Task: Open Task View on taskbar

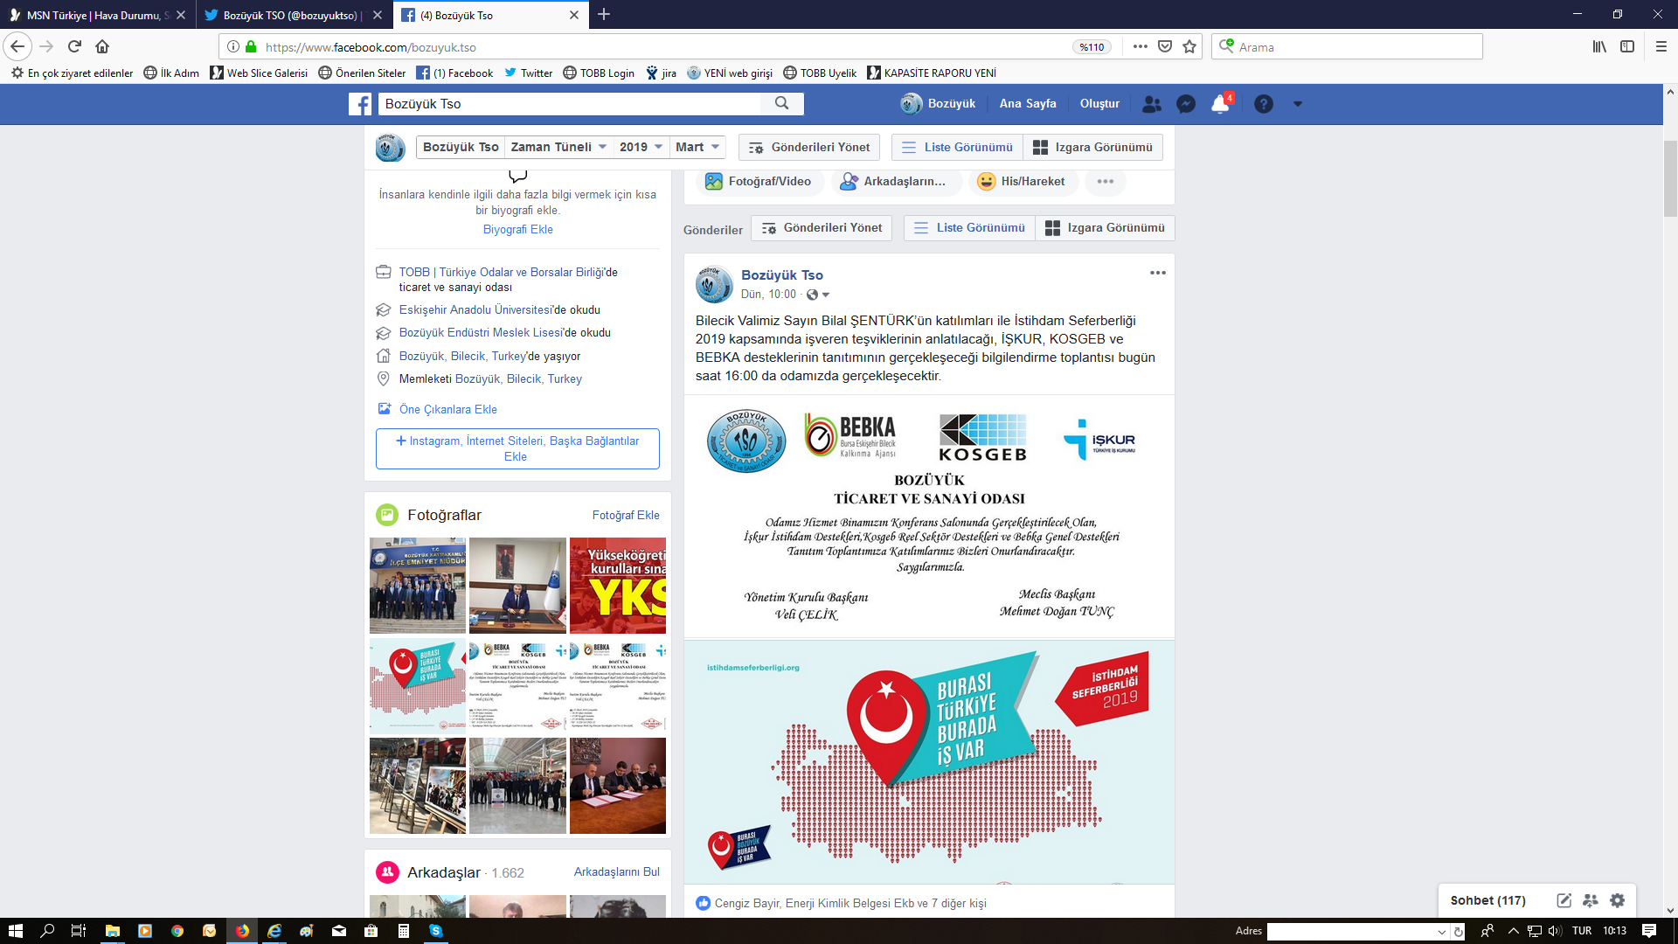Action: (79, 931)
